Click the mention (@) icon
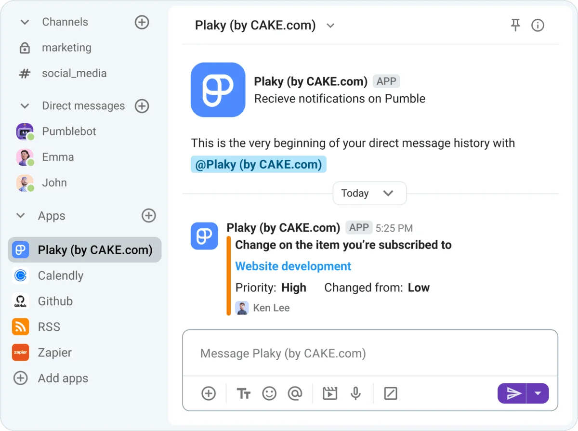This screenshot has width=578, height=431. click(295, 393)
